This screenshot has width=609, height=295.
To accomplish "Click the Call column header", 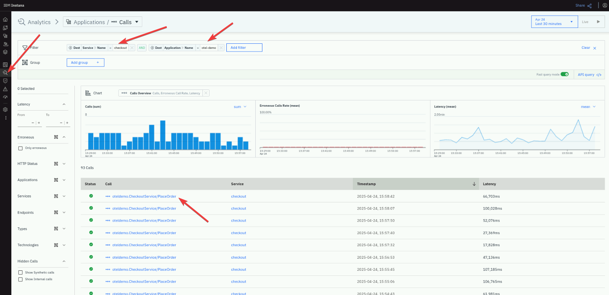I will 108,184.
